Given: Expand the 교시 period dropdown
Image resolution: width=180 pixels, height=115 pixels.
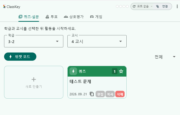Looking at the screenshot, I should 97,41.
